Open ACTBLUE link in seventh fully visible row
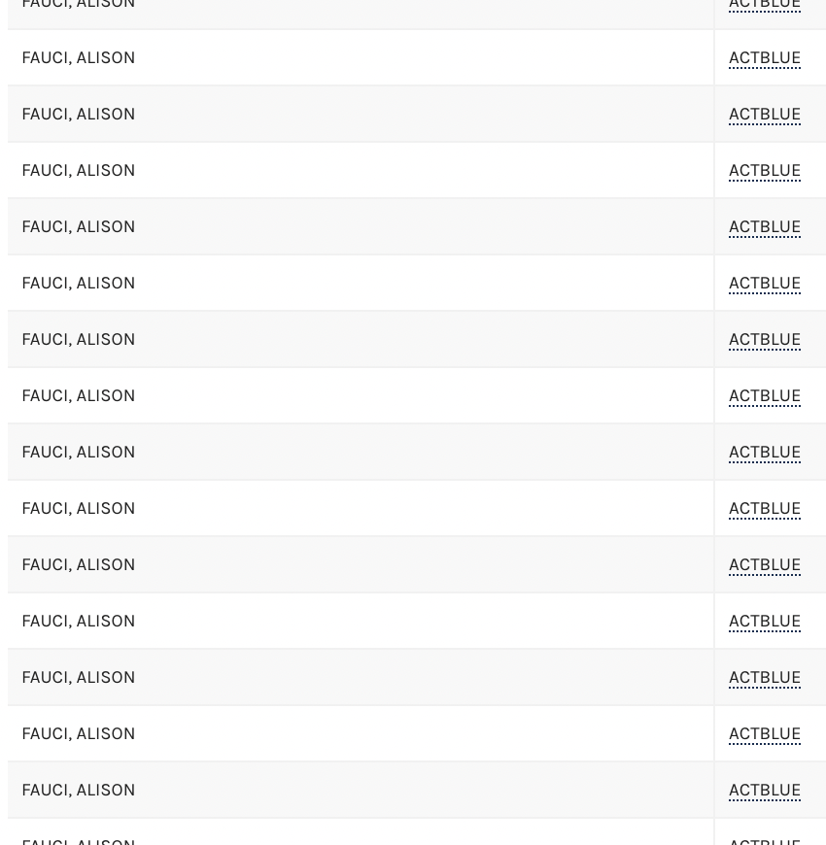This screenshot has width=826, height=845. tap(764, 396)
